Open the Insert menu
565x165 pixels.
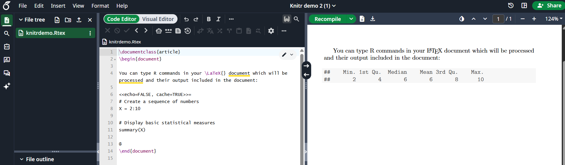click(58, 6)
